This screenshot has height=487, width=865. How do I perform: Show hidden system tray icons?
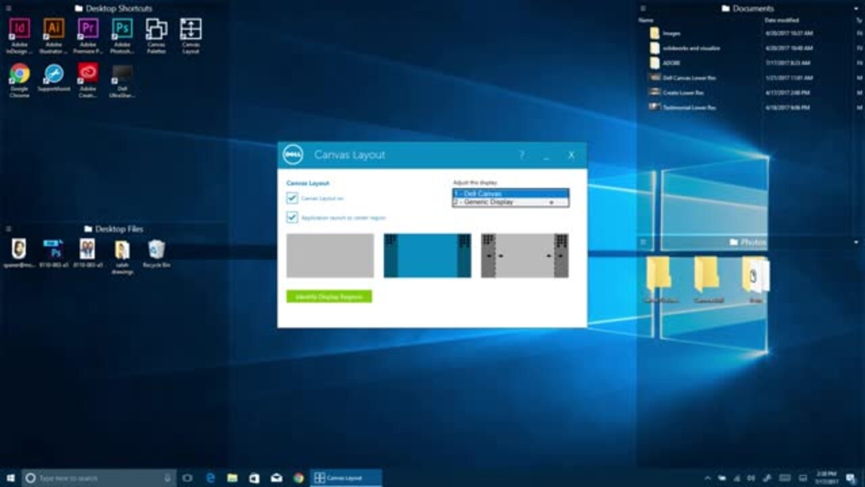pyautogui.click(x=708, y=478)
